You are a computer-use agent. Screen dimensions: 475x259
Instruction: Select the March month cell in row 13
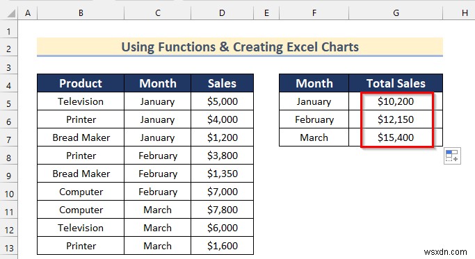[x=158, y=246]
